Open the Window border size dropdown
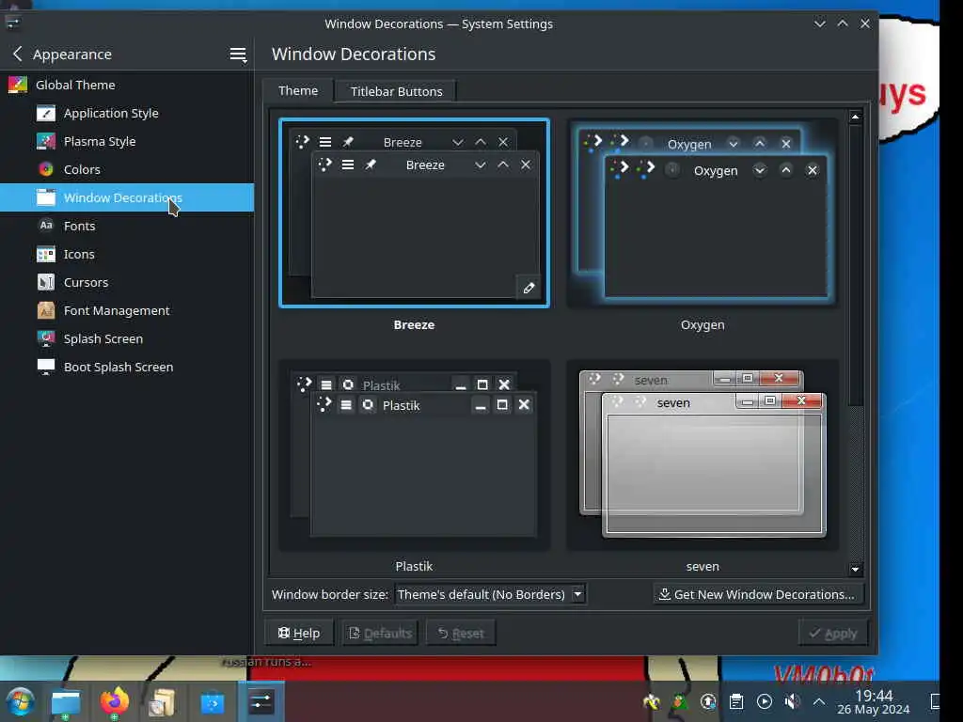 point(489,594)
